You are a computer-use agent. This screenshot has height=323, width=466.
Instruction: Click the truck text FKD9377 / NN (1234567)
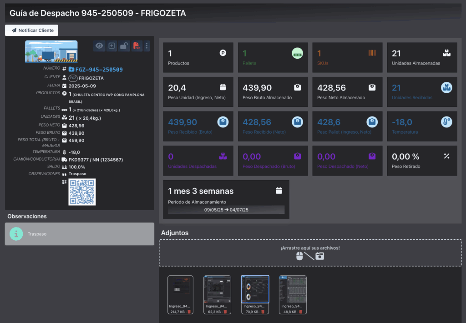96,160
